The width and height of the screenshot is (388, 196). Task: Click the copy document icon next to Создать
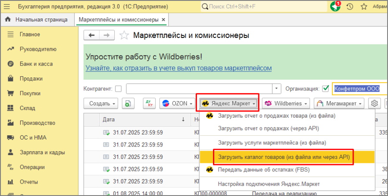pos(128,103)
